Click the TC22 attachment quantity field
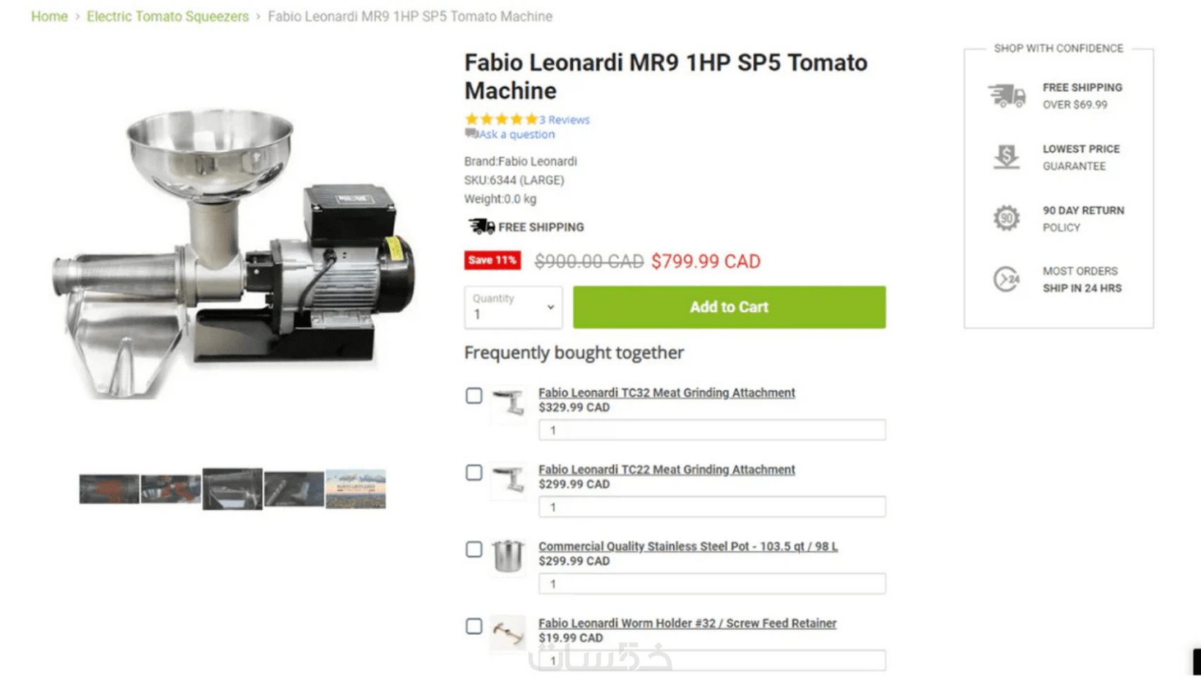Screen dimensions: 1201x685 click(712, 507)
